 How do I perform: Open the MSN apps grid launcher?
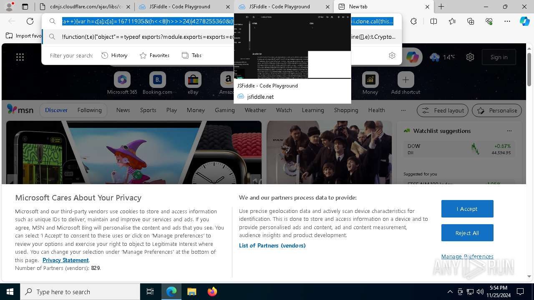(20, 57)
